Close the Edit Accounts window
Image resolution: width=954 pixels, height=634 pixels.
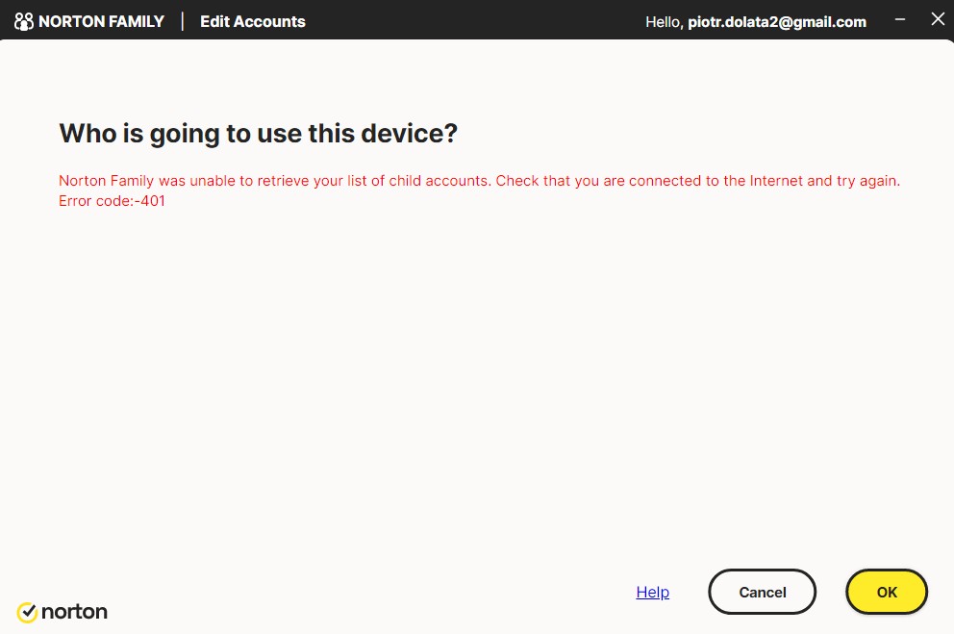point(938,20)
